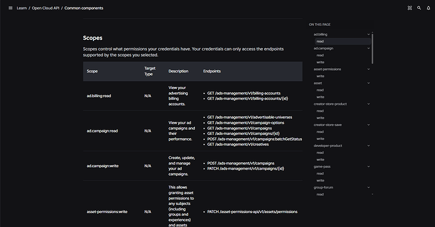Select read under developer-product
435x227 pixels.
click(320, 153)
